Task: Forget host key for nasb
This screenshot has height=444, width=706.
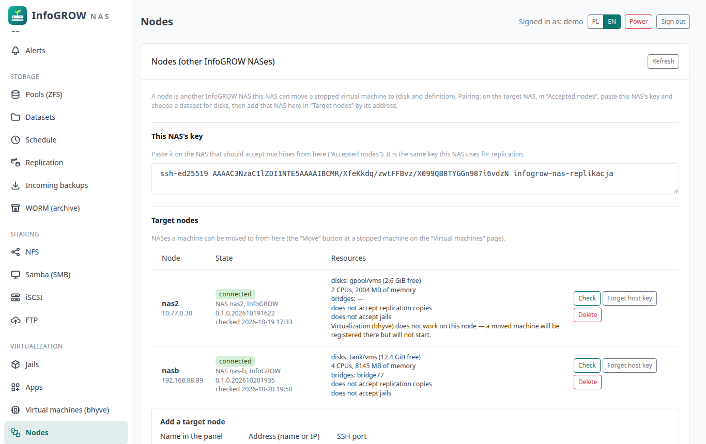Action: 630,366
